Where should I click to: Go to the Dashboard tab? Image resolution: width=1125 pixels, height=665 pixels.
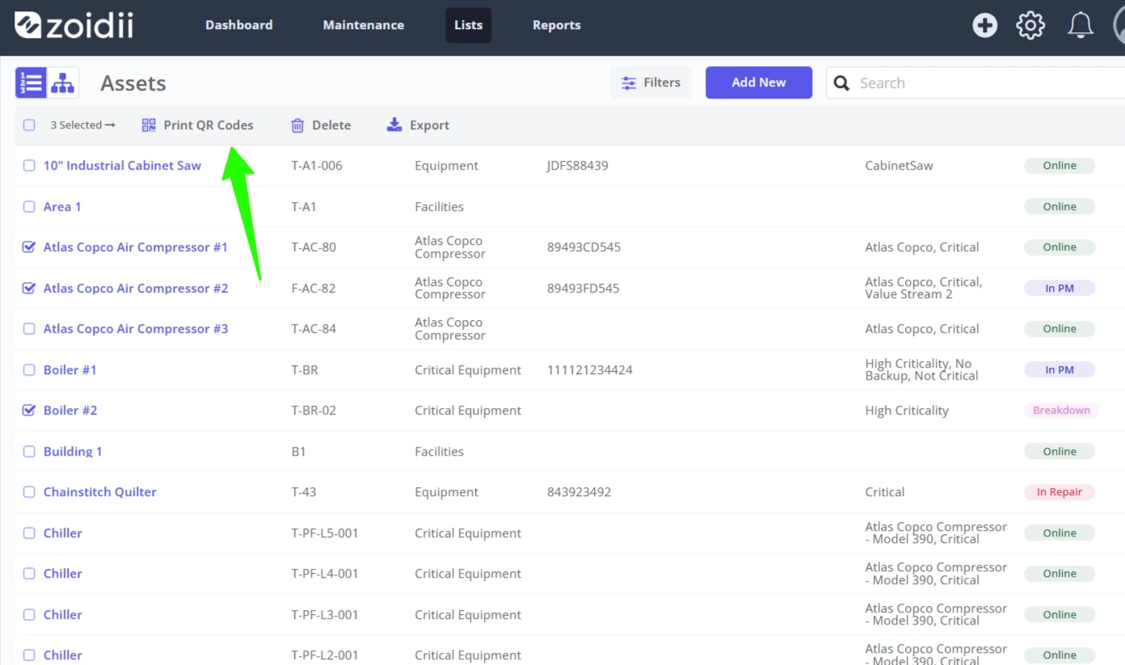coord(239,25)
